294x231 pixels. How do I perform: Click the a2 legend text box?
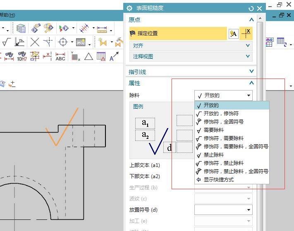coord(145,135)
